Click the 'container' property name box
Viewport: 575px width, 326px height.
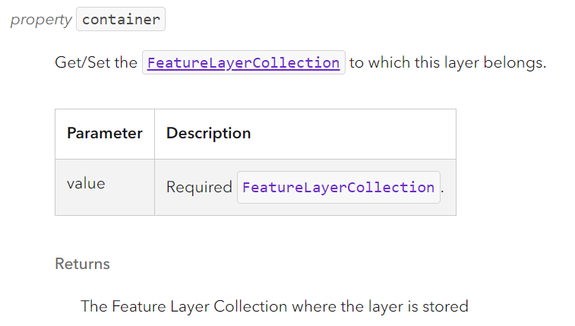pyautogui.click(x=121, y=19)
